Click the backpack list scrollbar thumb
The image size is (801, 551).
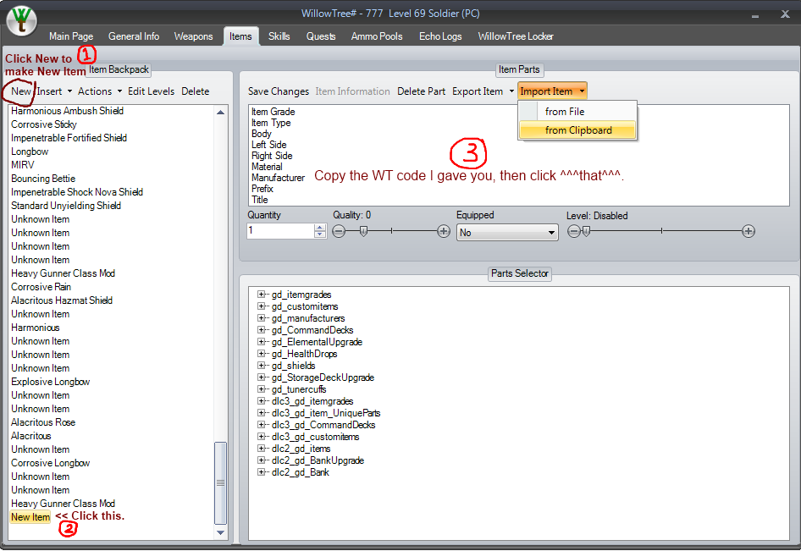[221, 483]
